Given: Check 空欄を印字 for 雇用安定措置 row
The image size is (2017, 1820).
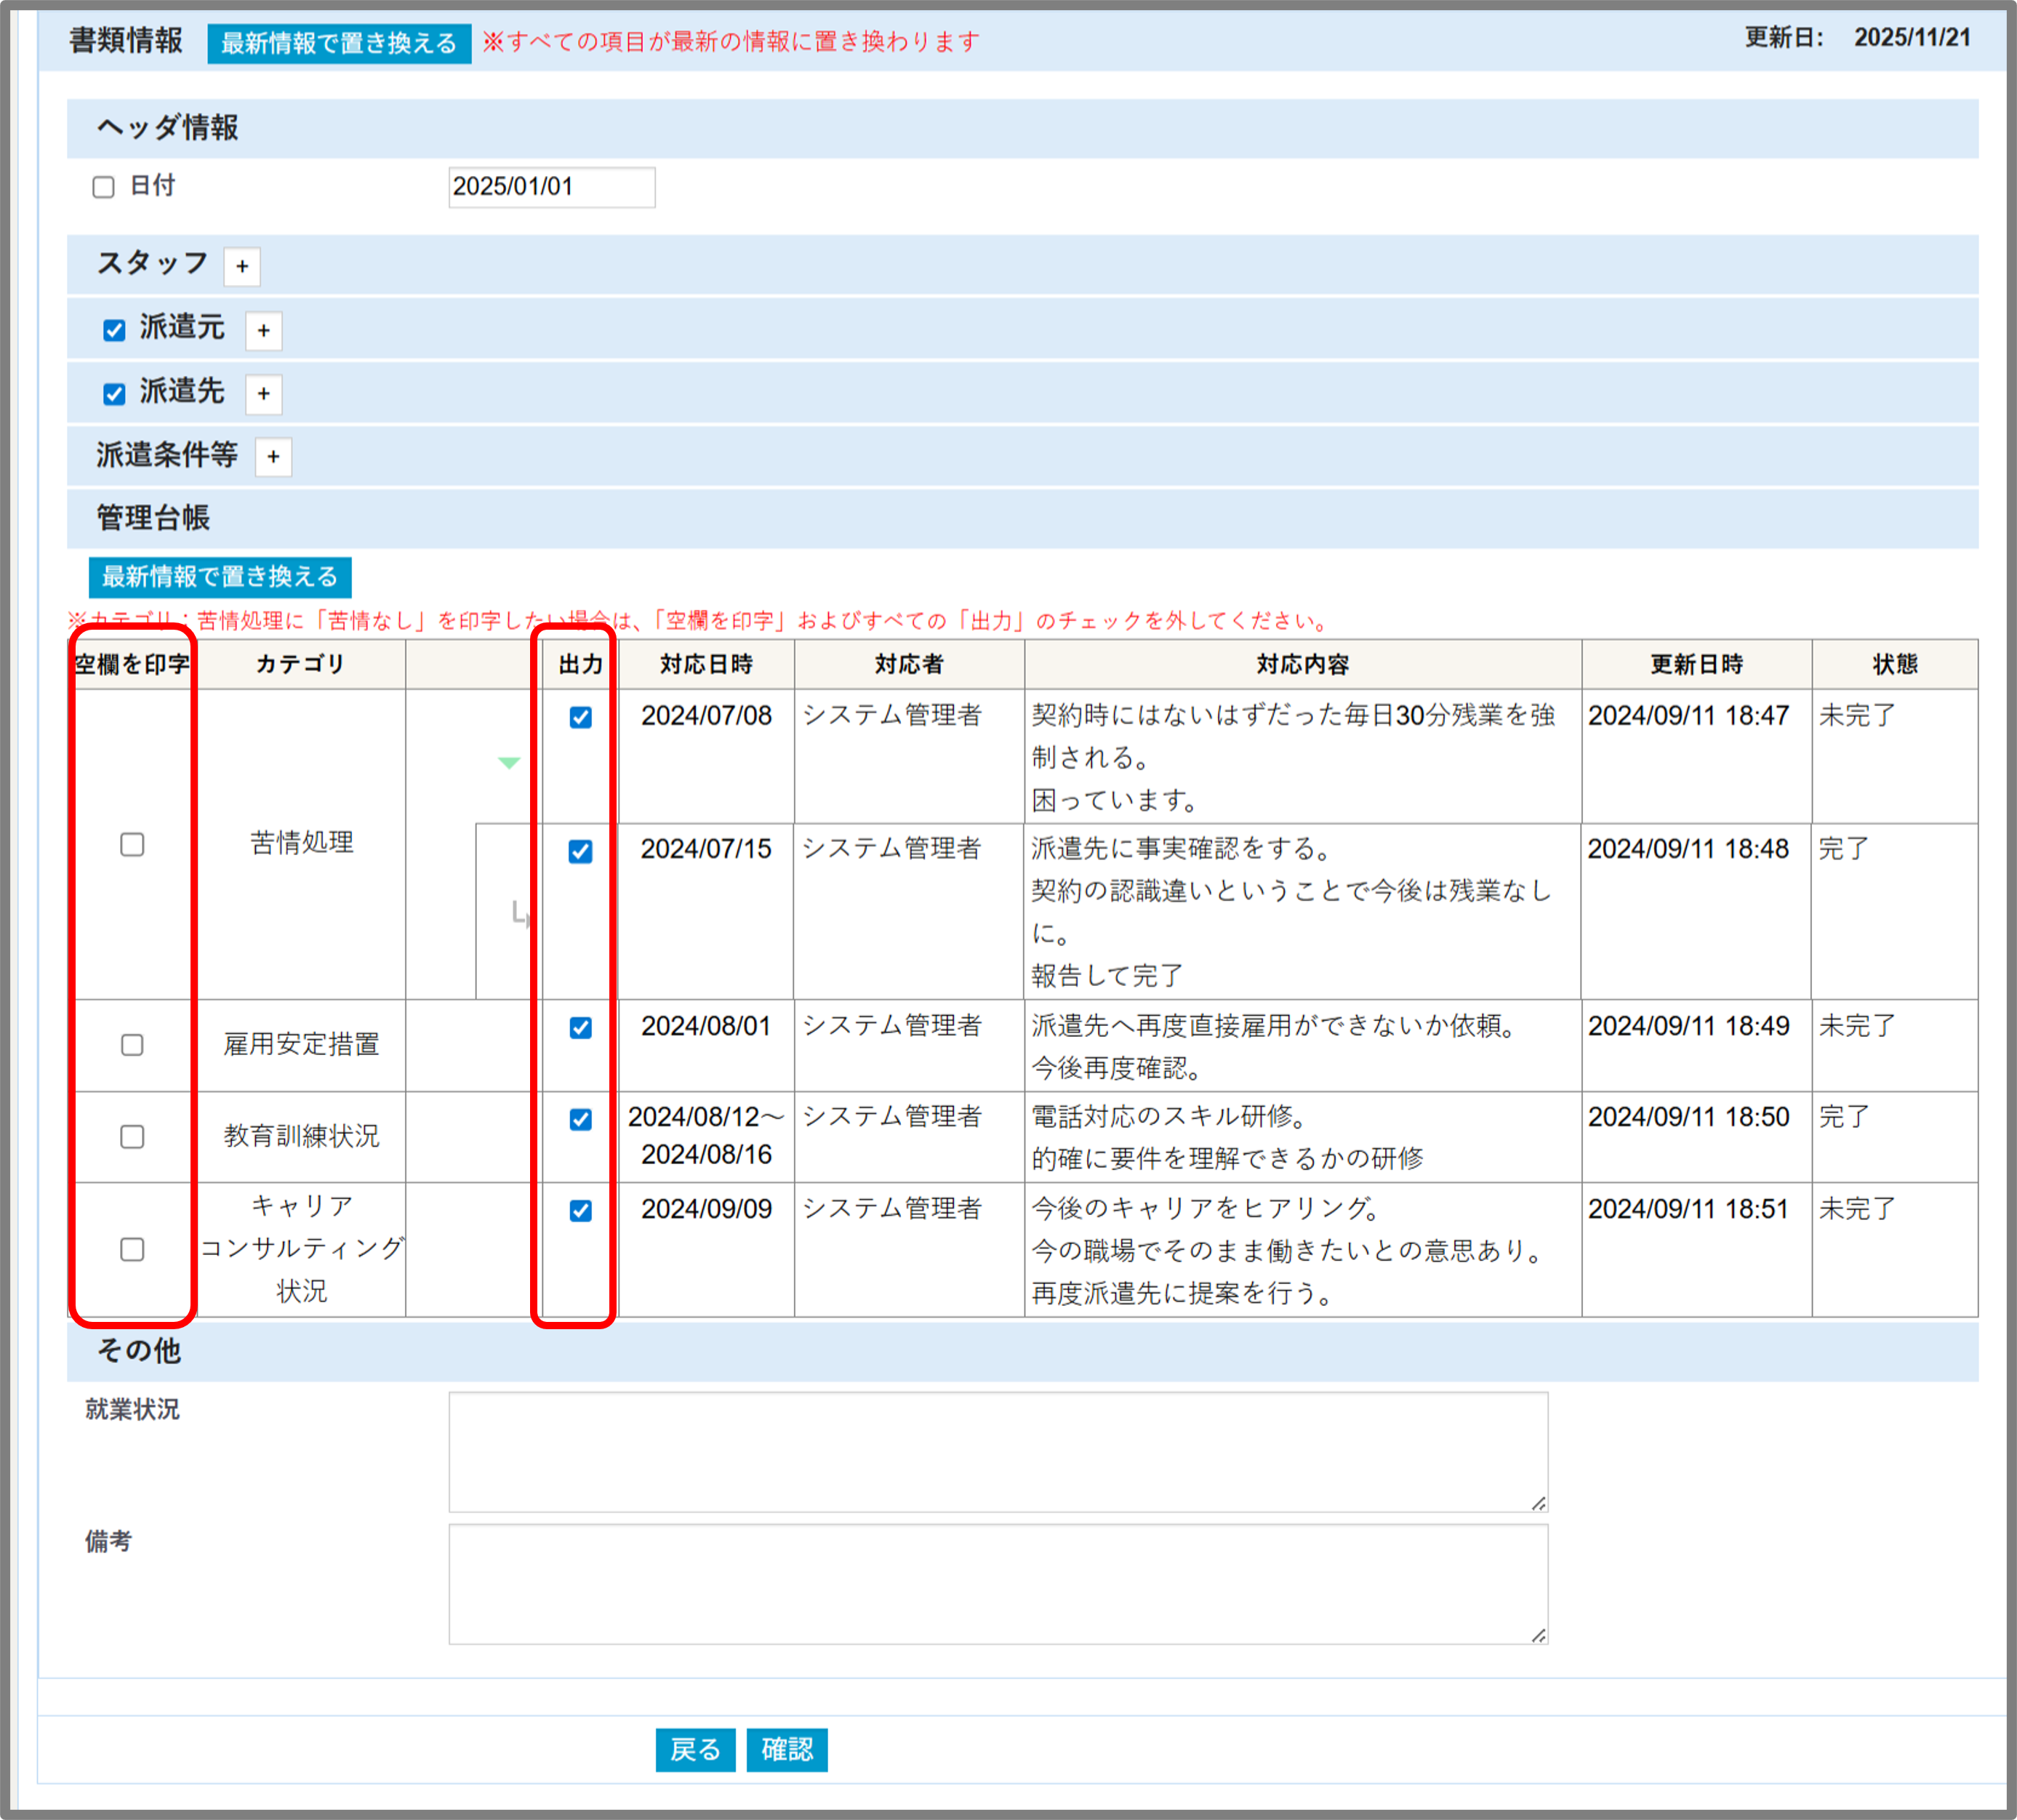Looking at the screenshot, I should point(132,1045).
